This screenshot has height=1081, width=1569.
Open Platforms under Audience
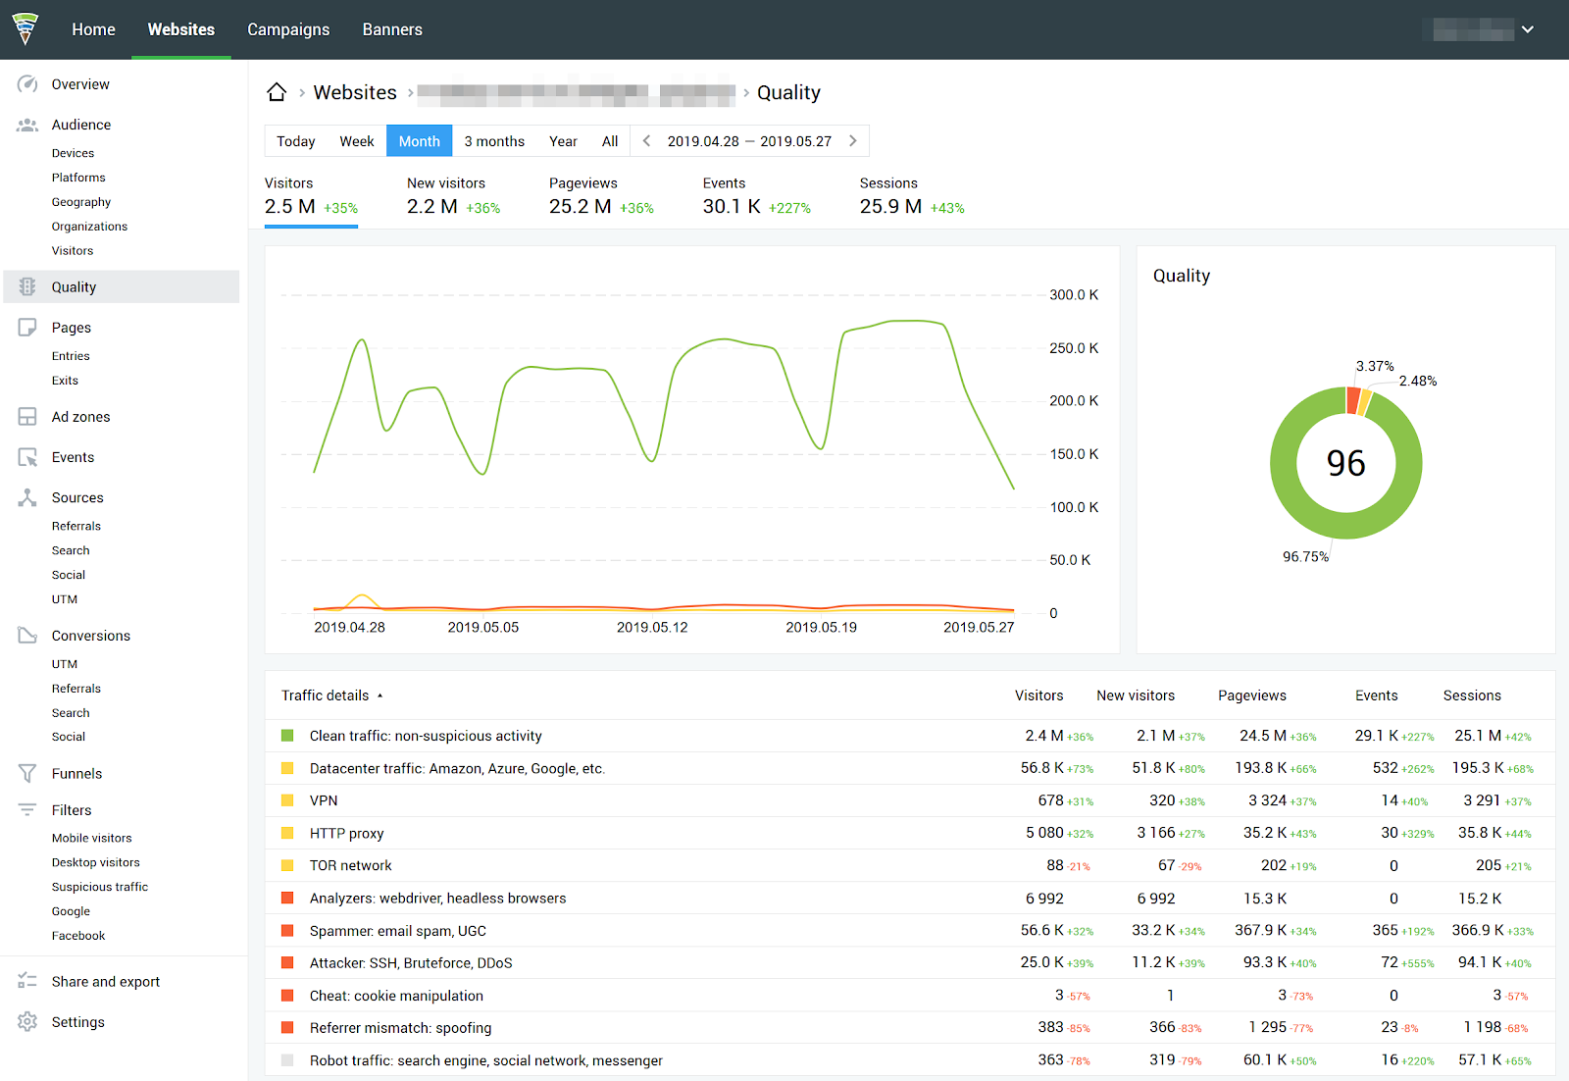pos(78,178)
